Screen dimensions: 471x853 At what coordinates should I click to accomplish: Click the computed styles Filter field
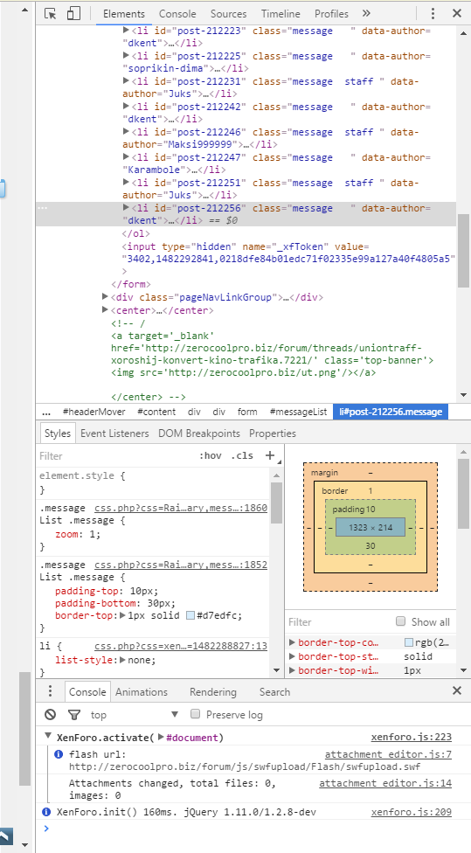[x=338, y=621]
